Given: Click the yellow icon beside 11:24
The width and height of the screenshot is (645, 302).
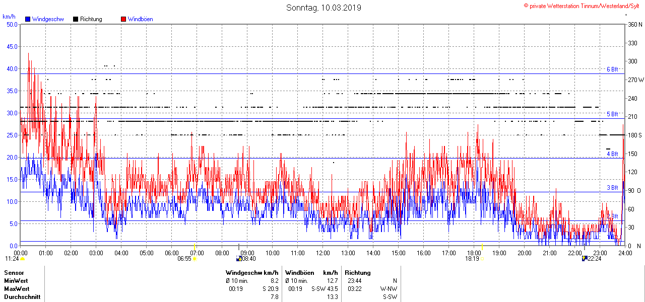Looking at the screenshot, I should [x=23, y=259].
